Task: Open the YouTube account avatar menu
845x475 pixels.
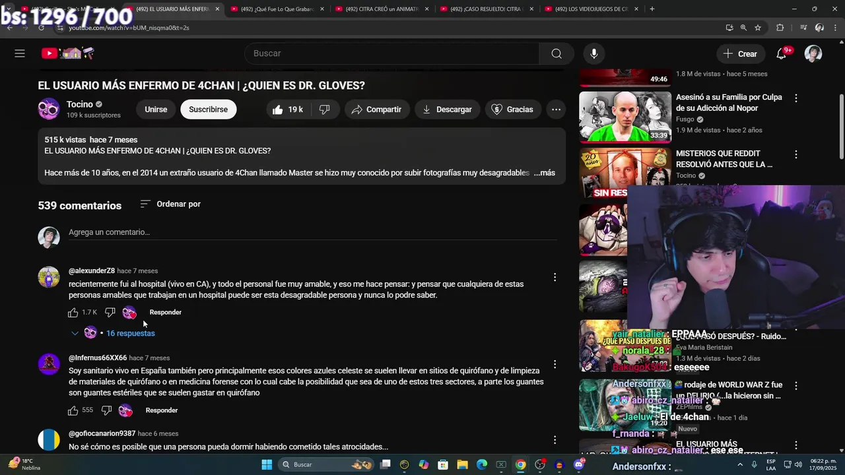Action: point(813,53)
